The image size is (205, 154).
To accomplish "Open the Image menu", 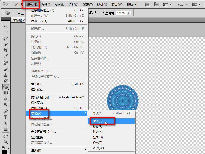I will (46, 5).
